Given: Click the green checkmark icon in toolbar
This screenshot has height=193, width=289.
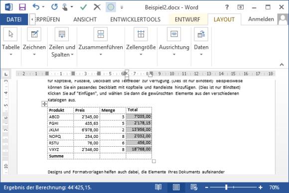Looking at the screenshot, I should pos(84,7).
